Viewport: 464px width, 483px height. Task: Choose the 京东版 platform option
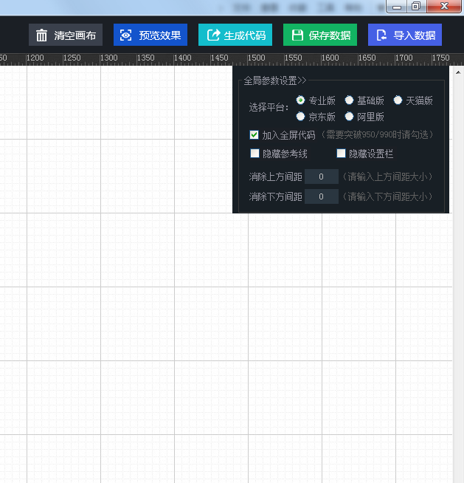tap(300, 117)
